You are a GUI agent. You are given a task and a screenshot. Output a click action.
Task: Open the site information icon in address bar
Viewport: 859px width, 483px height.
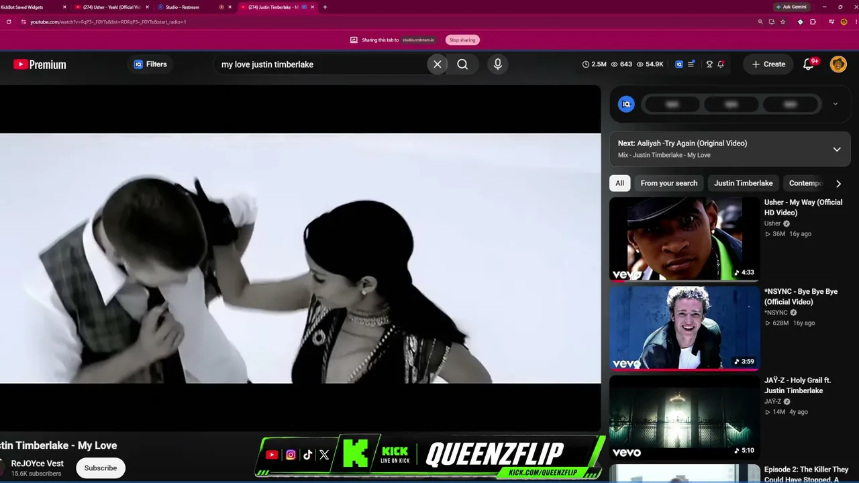[x=23, y=21]
